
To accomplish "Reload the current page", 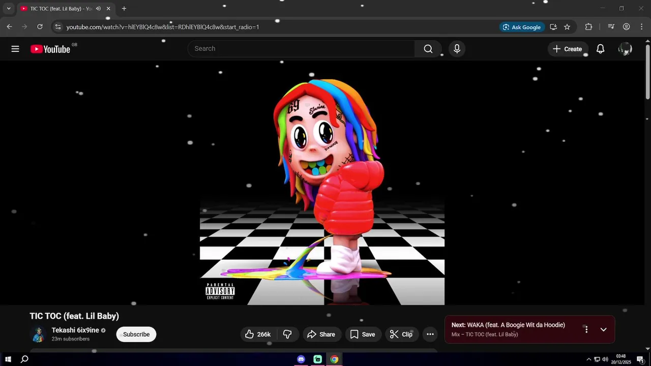I will [40, 27].
